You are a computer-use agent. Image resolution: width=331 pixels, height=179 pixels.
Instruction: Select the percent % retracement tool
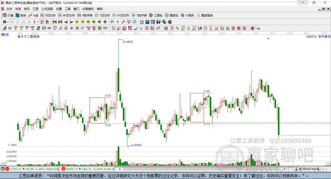pyautogui.click(x=177, y=28)
